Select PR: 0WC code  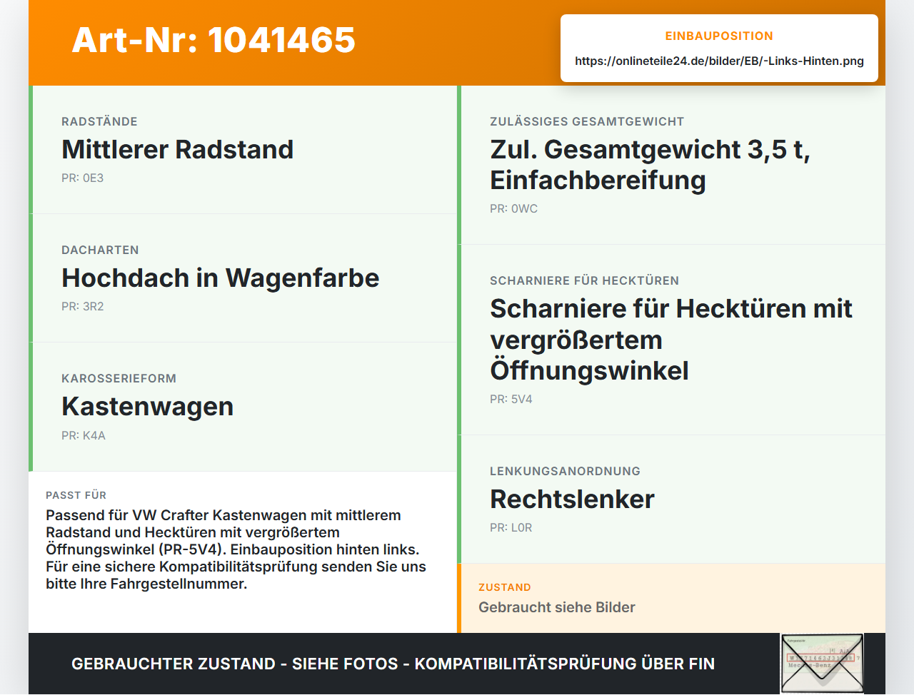coord(513,208)
